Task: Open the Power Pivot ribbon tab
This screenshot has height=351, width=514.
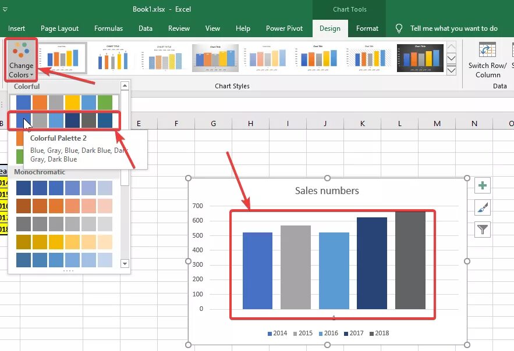Action: (x=285, y=28)
